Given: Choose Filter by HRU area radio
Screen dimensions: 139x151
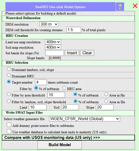Looking at the screenshot, I should click(64, 88).
